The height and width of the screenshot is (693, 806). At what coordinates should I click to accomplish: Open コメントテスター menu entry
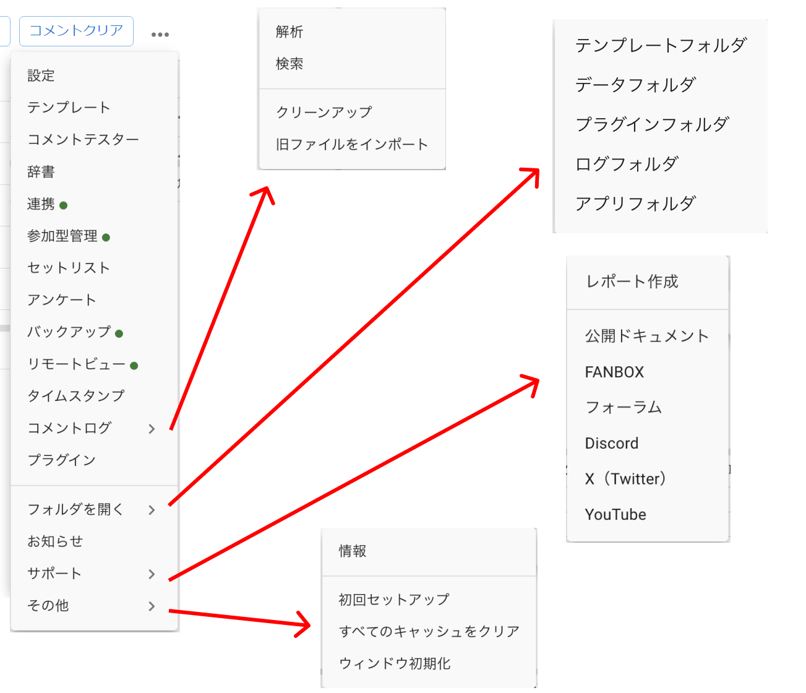83,140
